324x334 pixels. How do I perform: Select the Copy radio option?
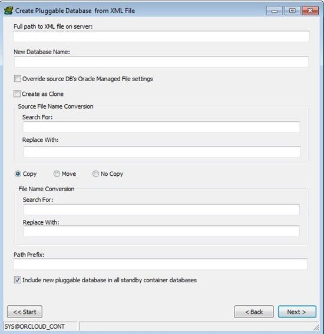pos(18,174)
